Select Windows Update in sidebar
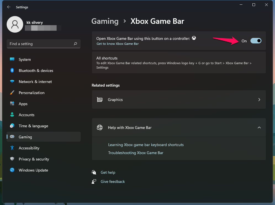This screenshot has width=275, height=205. [x=44, y=170]
